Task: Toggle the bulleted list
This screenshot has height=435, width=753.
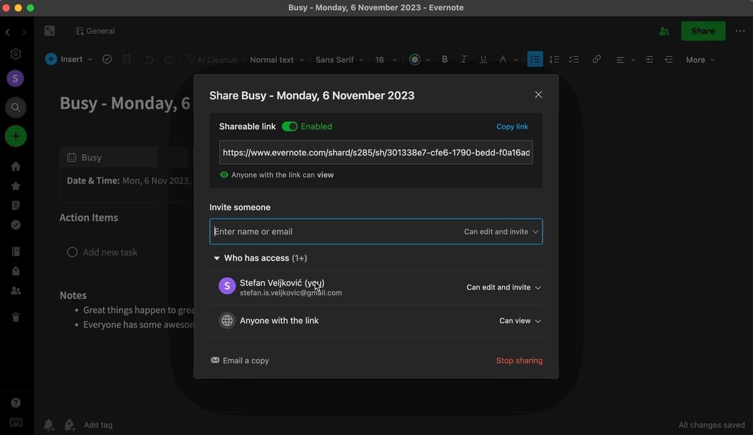Action: [x=535, y=60]
